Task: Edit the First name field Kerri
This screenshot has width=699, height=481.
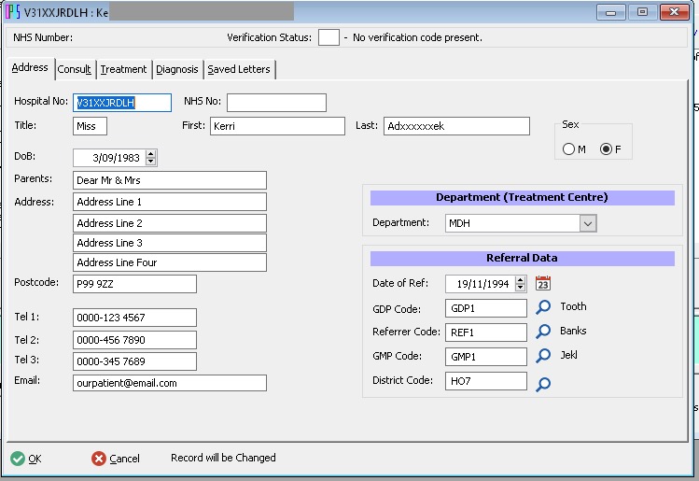Action: (x=277, y=126)
